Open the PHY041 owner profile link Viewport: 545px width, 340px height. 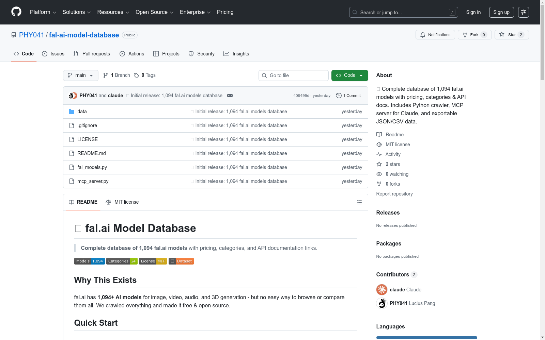(x=32, y=35)
